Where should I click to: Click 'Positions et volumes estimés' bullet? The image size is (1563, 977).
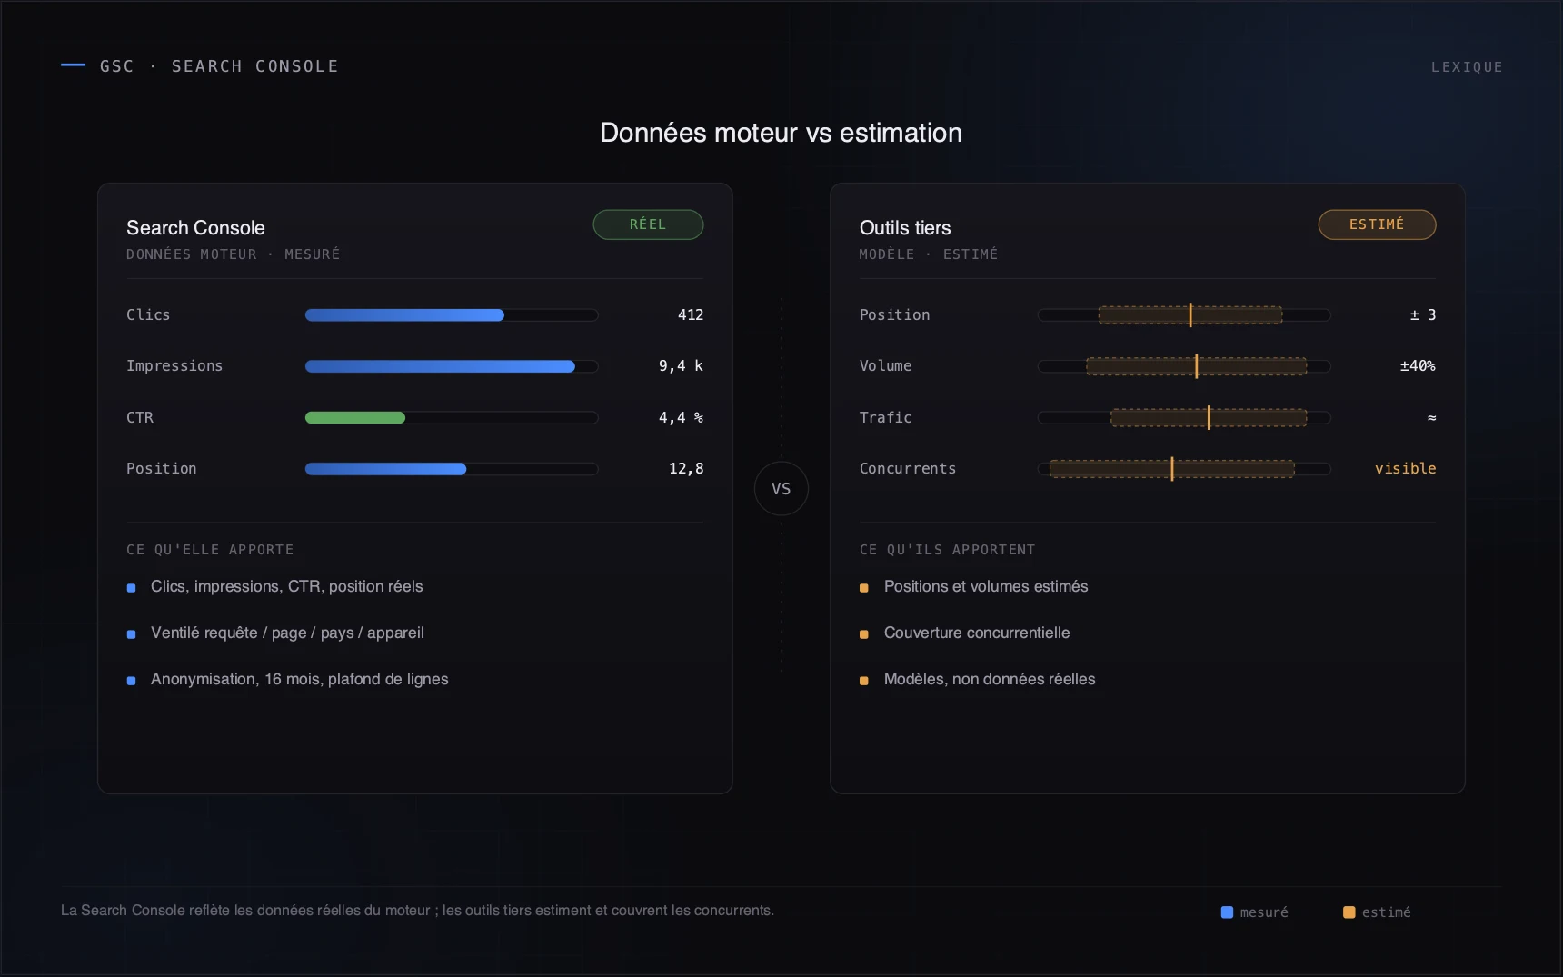coord(986,587)
